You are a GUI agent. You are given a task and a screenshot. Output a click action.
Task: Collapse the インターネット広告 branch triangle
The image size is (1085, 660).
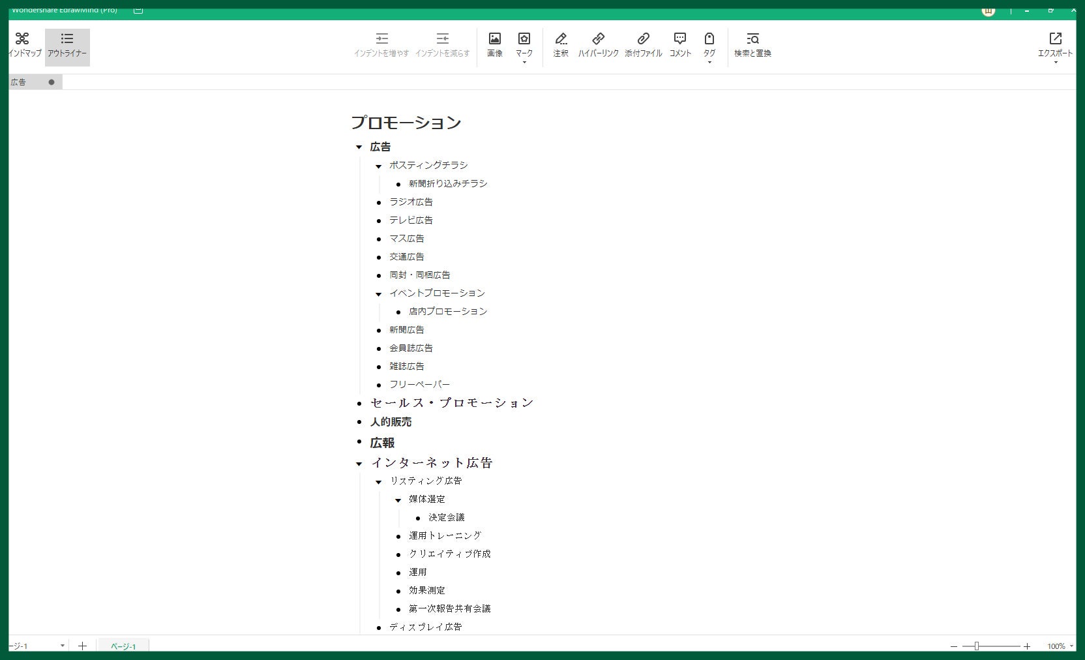pyautogui.click(x=359, y=463)
